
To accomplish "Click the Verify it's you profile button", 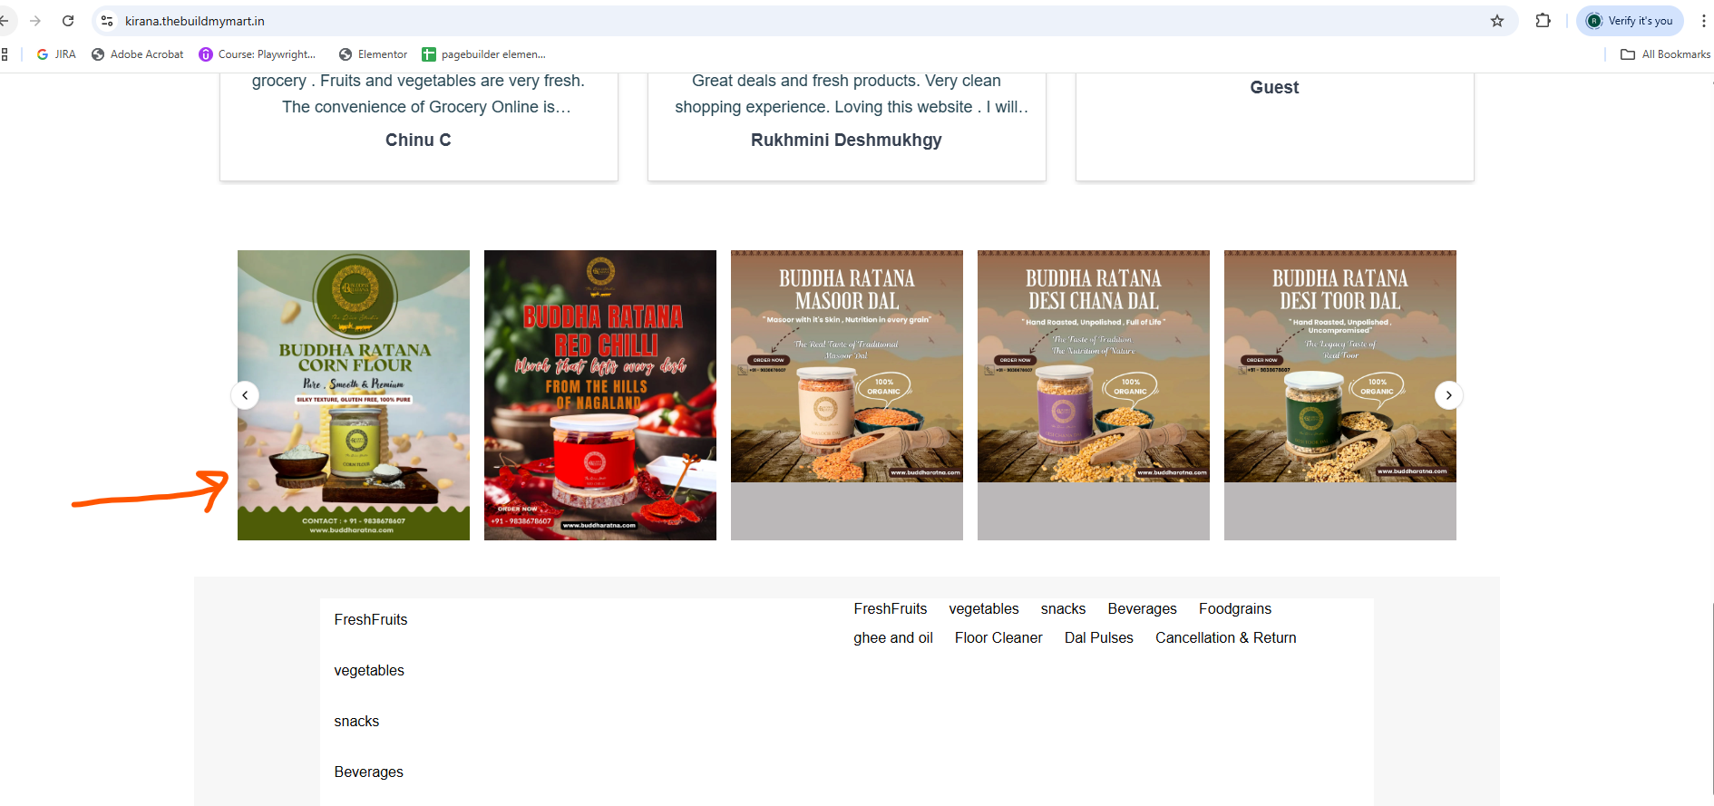I will click(1630, 21).
